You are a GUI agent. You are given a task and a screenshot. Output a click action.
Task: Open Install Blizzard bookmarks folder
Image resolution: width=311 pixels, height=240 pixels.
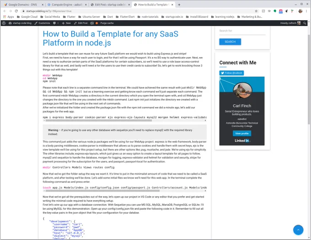pyautogui.click(x=197, y=17)
